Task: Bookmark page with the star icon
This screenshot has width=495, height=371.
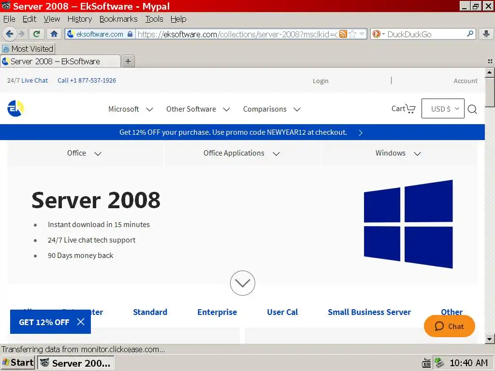Action: [x=352, y=34]
